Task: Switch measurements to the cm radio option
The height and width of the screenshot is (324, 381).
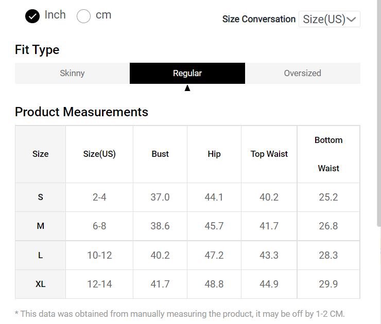Action: (83, 16)
